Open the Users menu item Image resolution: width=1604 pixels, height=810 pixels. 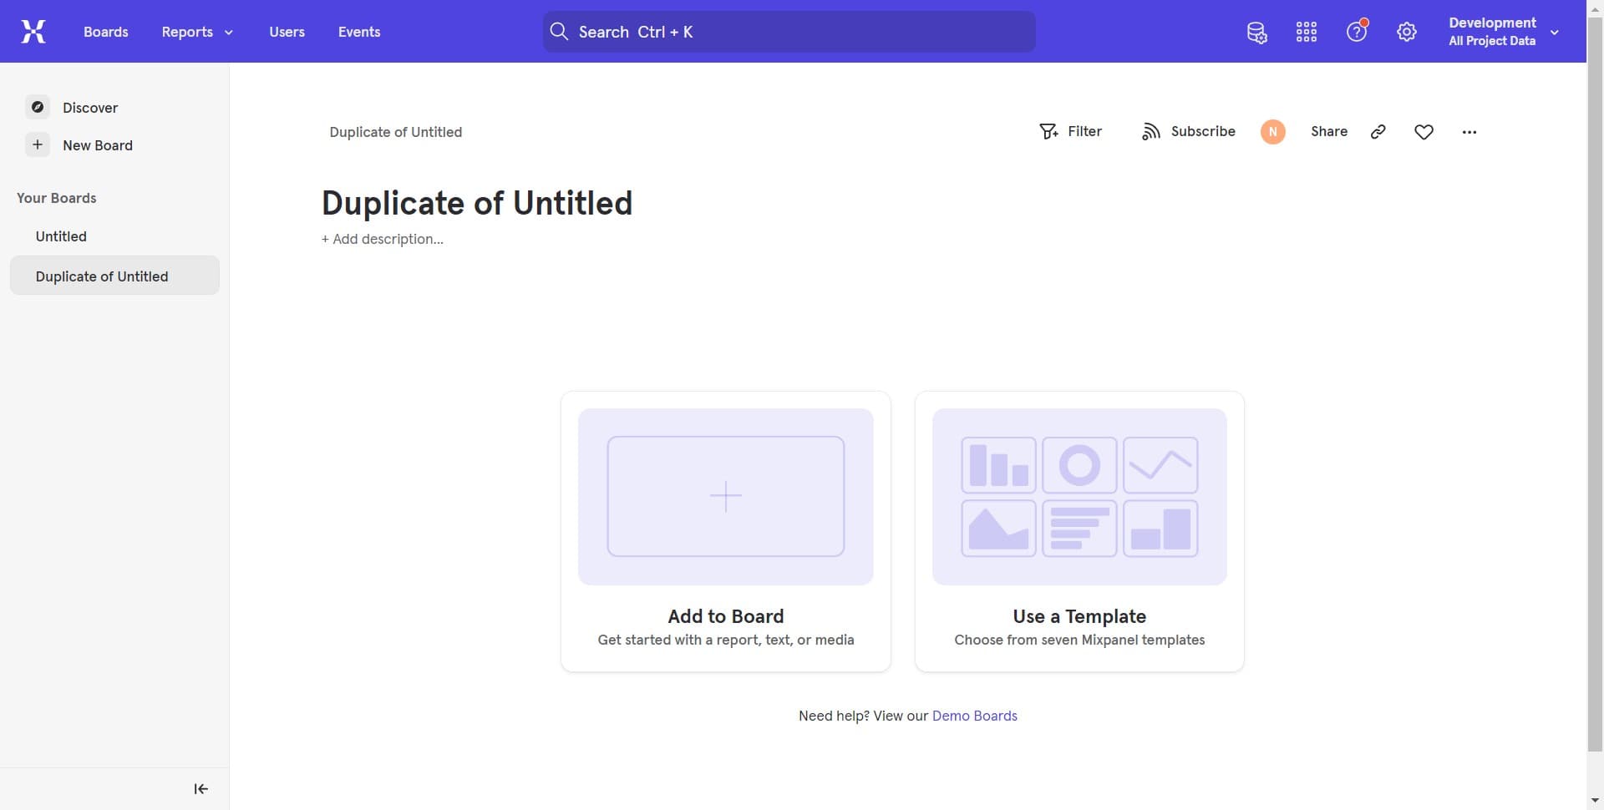click(287, 32)
